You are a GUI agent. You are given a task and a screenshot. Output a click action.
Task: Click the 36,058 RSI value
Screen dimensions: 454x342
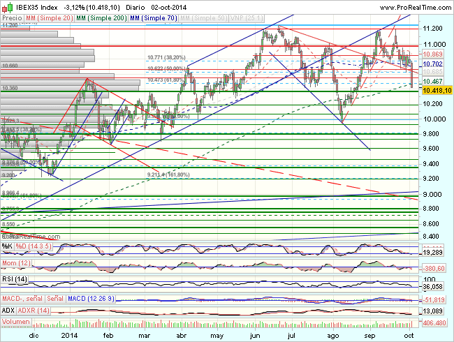[432, 287]
